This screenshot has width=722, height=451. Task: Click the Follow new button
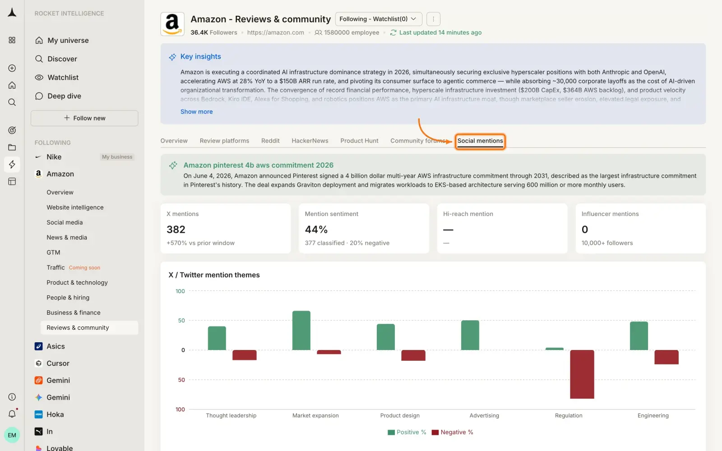coord(84,118)
